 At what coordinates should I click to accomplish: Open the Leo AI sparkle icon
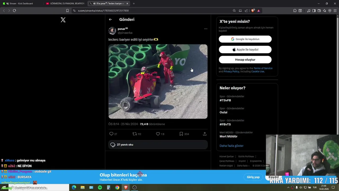coord(324,11)
